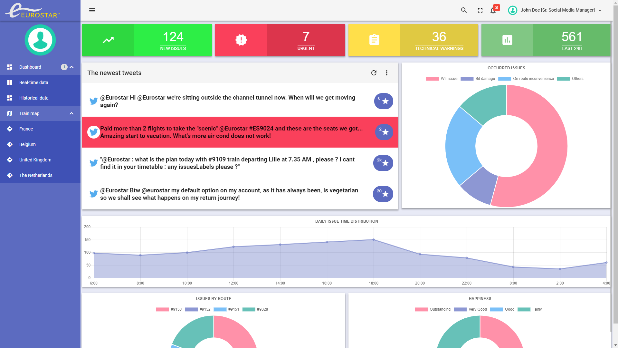Open United Kingdom train map

click(x=40, y=160)
